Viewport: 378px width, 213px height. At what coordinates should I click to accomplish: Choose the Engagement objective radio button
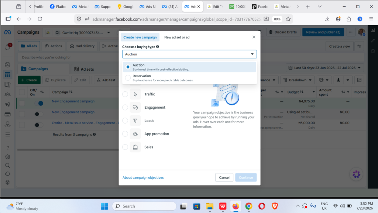click(x=125, y=108)
